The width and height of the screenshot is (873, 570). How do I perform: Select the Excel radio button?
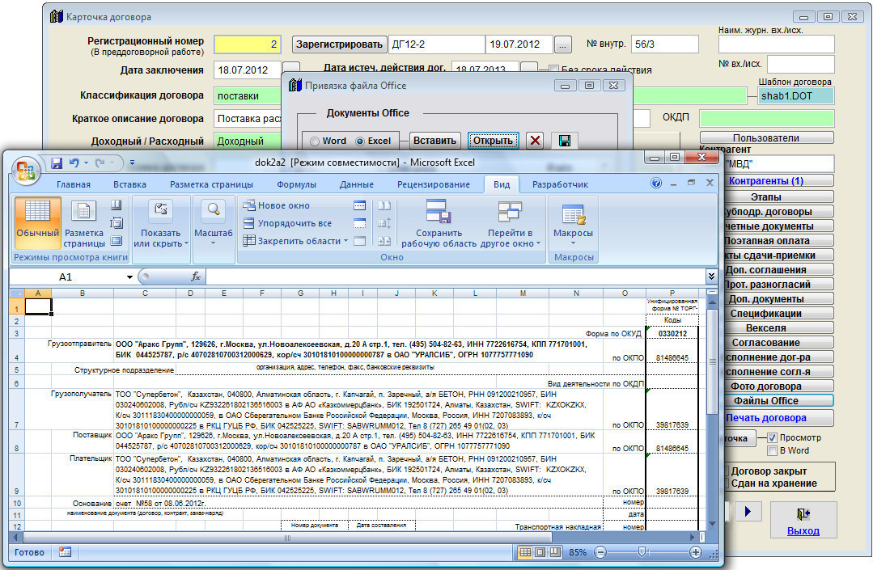coord(360,141)
